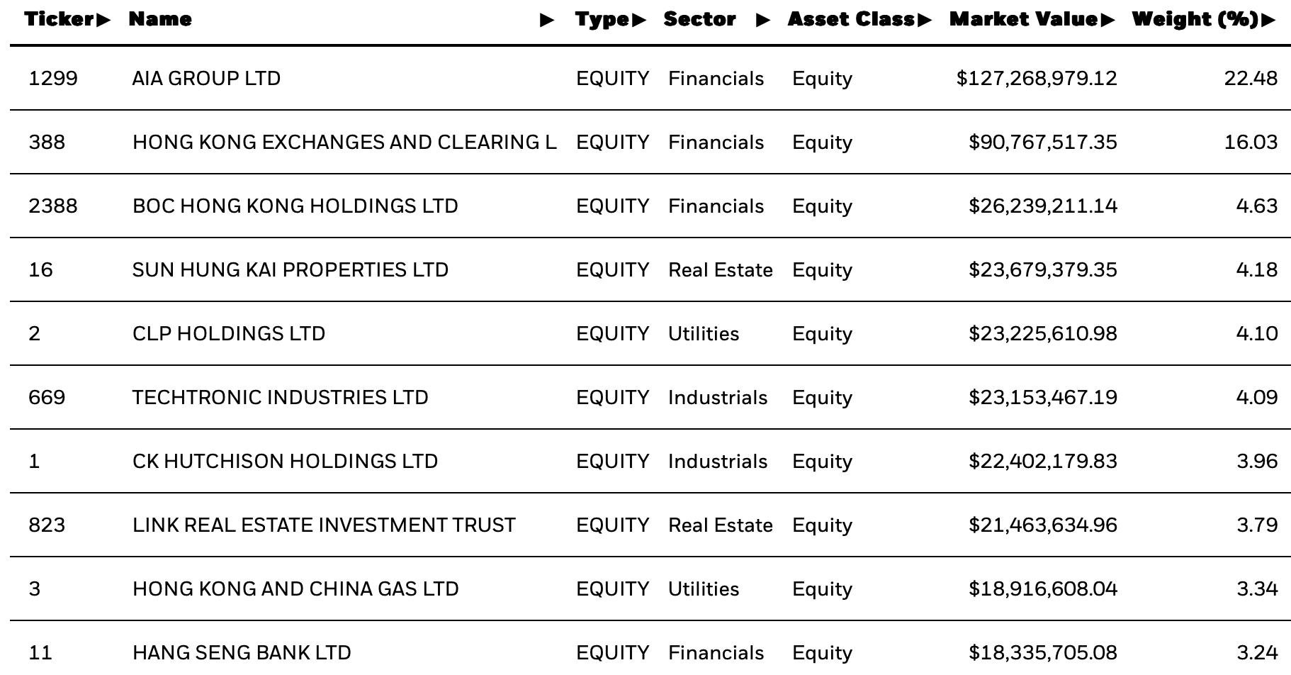This screenshot has height=675, width=1291.
Task: Click the Sector column sort arrow
Action: point(763,20)
